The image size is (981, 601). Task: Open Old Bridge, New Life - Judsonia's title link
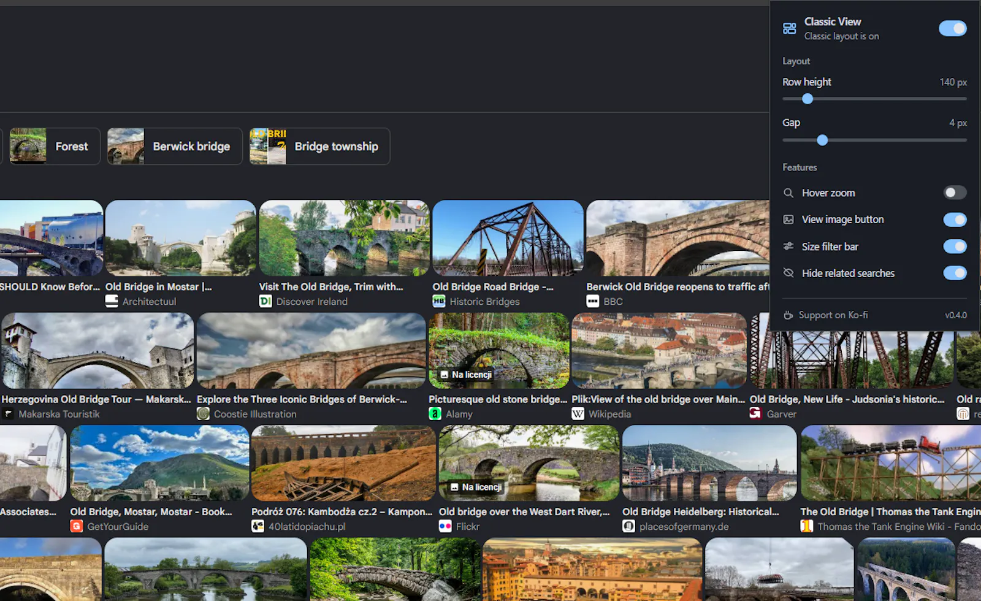coord(847,399)
